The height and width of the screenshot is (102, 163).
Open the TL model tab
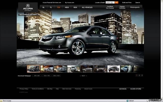coord(51,7)
